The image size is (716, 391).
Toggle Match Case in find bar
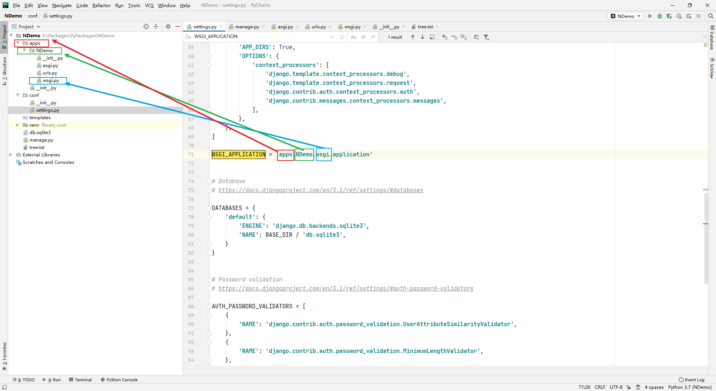[x=354, y=37]
